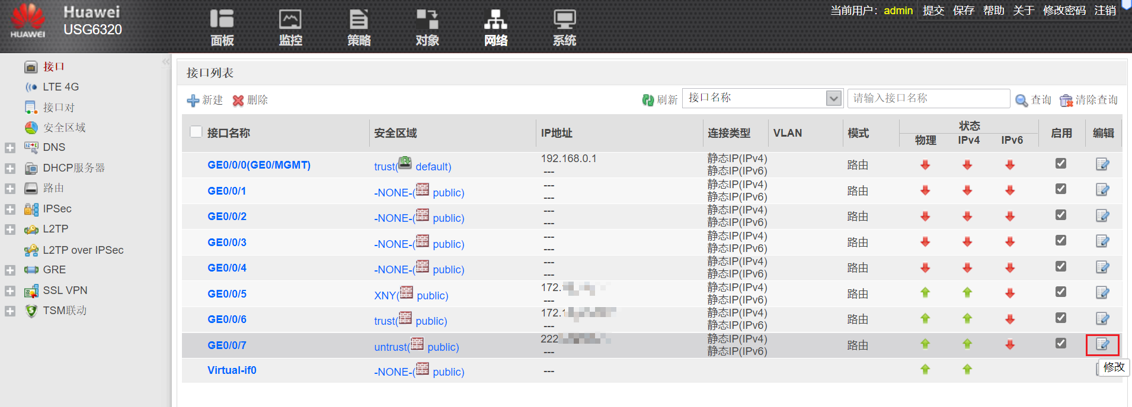Open L2TP over IPSec item
Viewport: 1132px width, 407px height.
click(83, 250)
